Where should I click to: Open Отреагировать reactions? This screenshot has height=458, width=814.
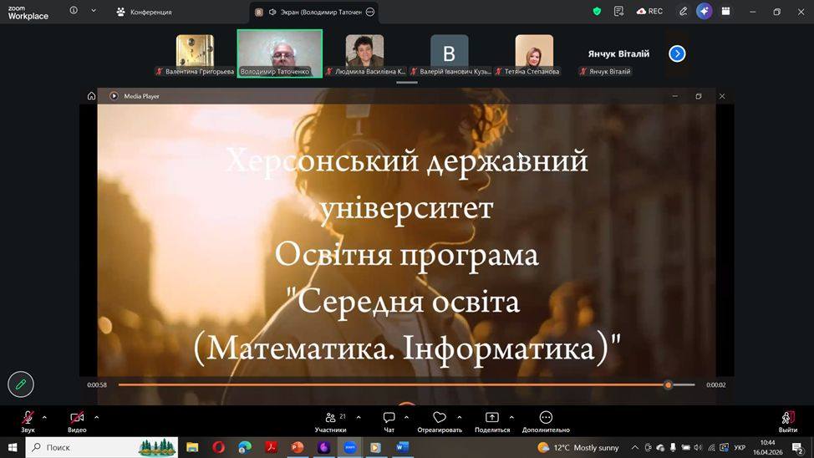(x=440, y=422)
